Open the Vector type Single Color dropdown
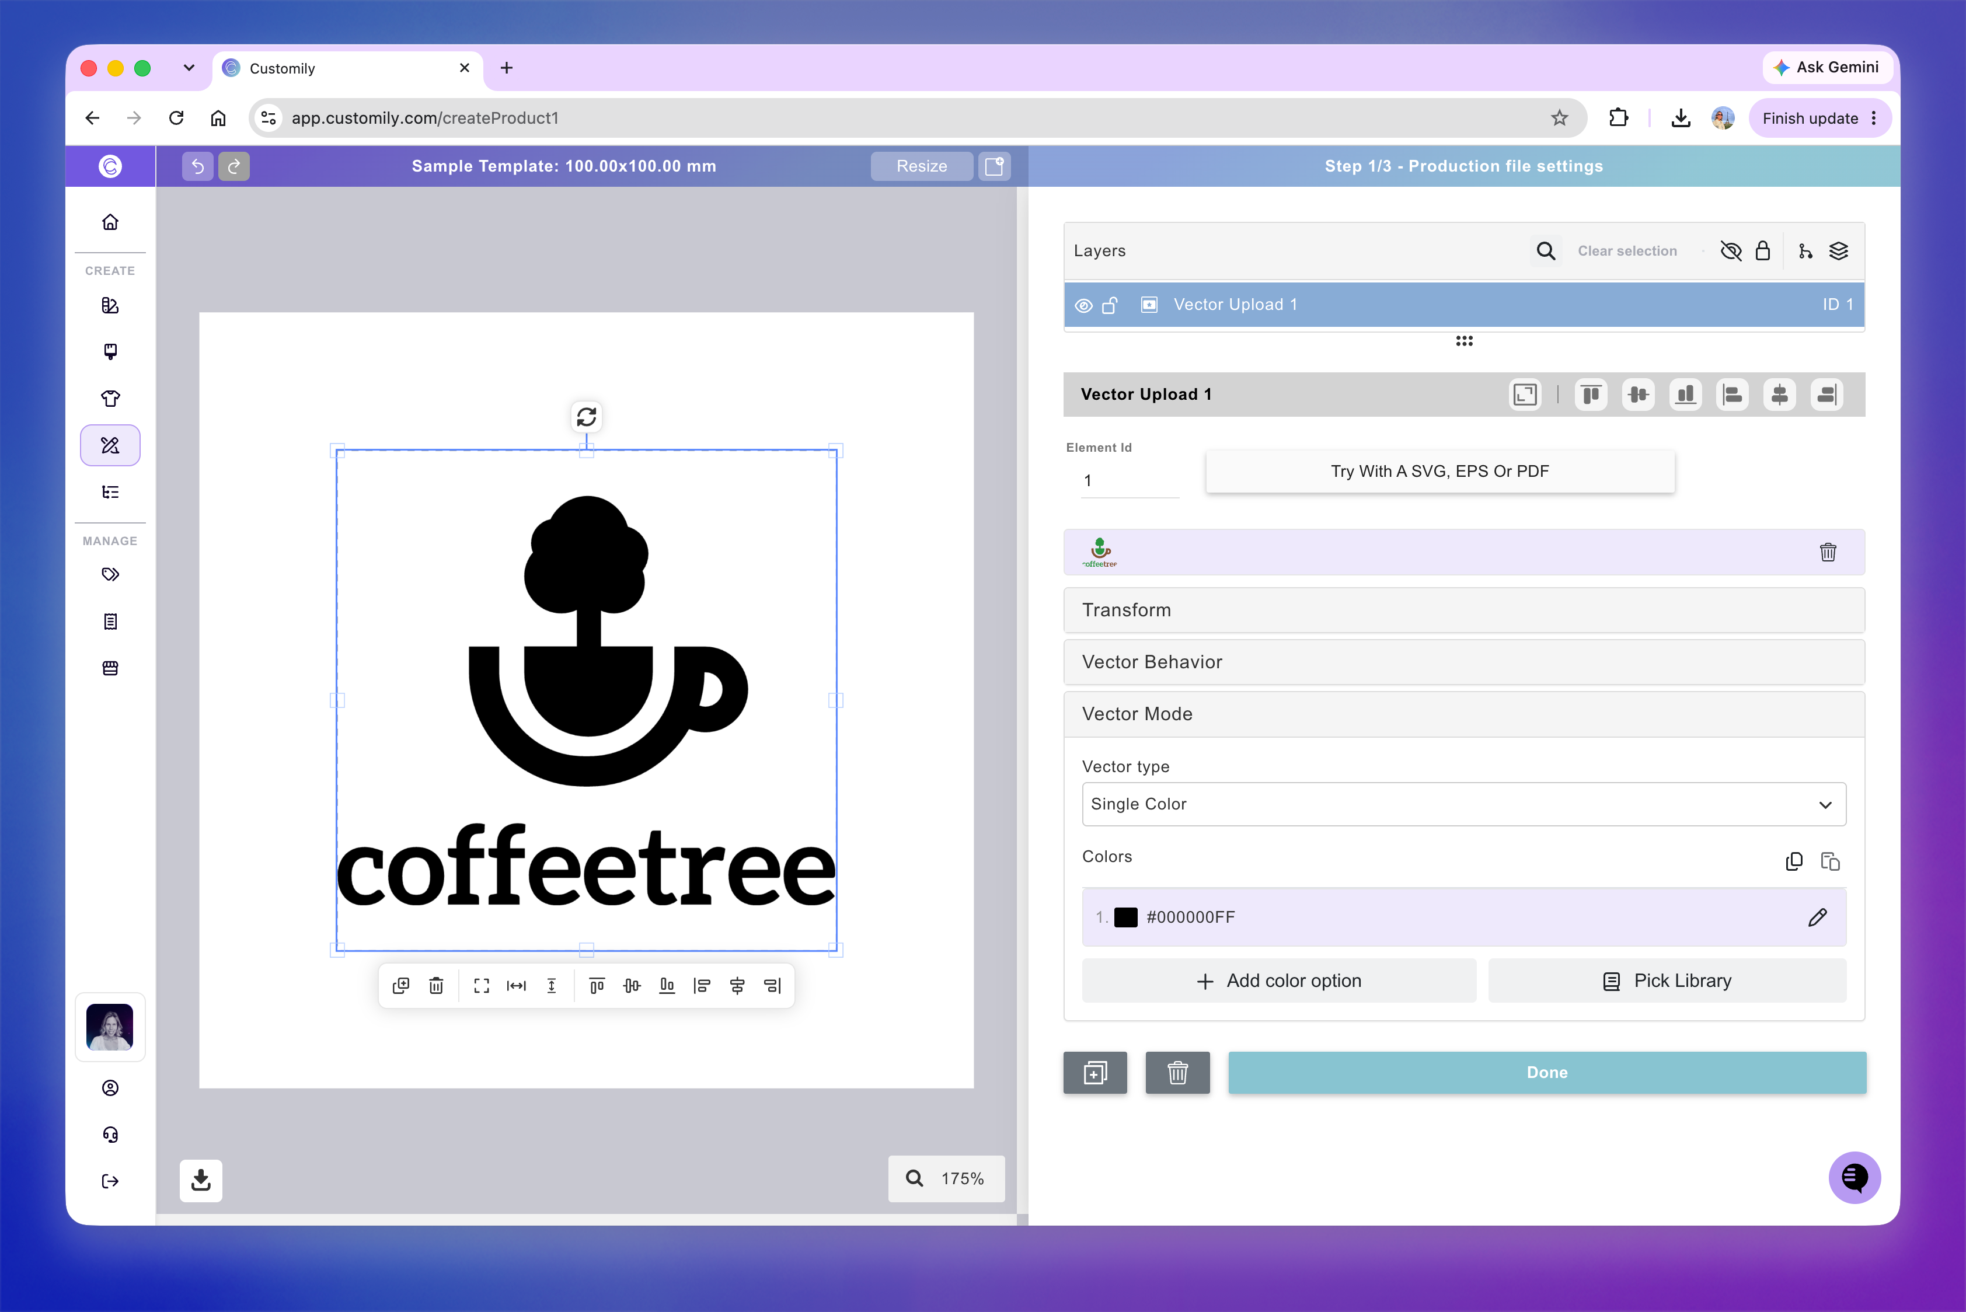 point(1464,804)
